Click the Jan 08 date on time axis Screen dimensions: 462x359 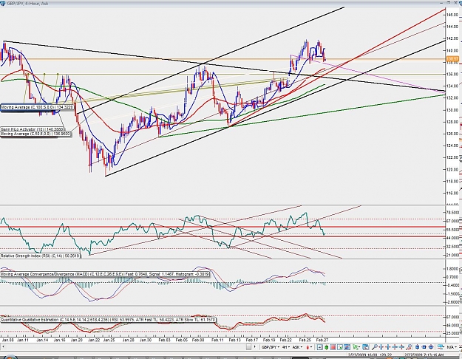click(x=7, y=340)
